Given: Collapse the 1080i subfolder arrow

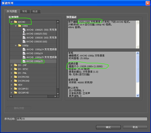Looking at the screenshot, I should coord(16,26).
